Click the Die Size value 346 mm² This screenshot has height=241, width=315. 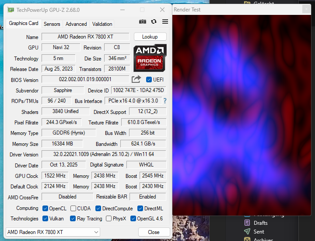pyautogui.click(x=117, y=58)
